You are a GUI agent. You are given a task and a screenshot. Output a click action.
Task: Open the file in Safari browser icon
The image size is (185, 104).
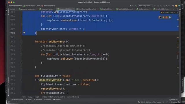point(170,17)
